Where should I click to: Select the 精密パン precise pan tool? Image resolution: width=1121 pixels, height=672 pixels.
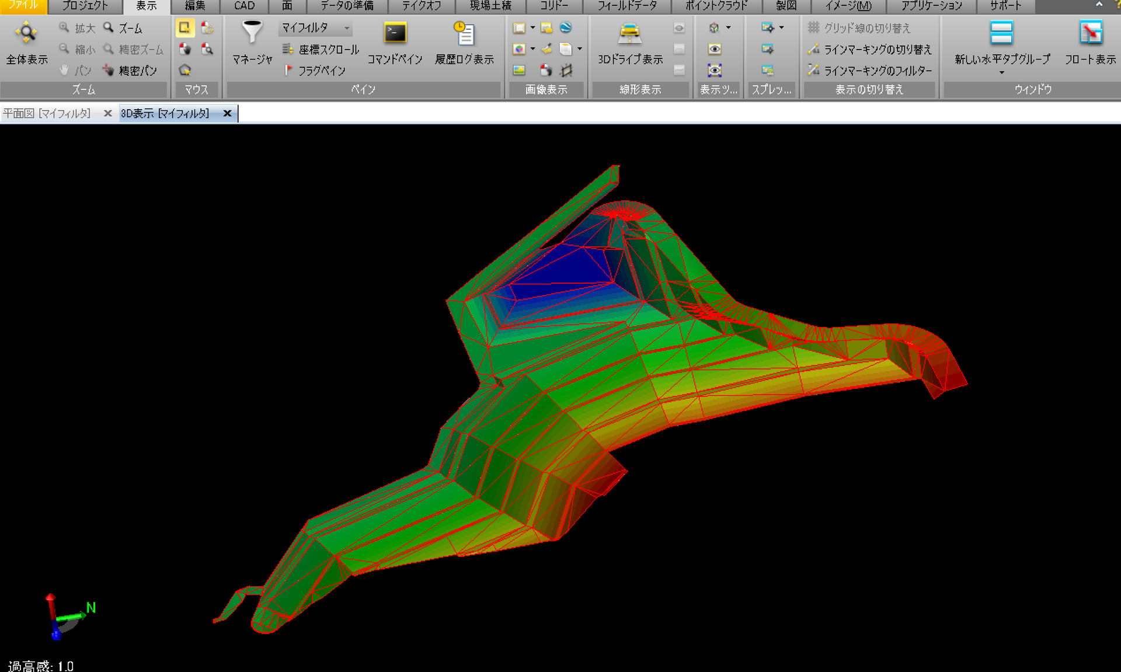[130, 71]
